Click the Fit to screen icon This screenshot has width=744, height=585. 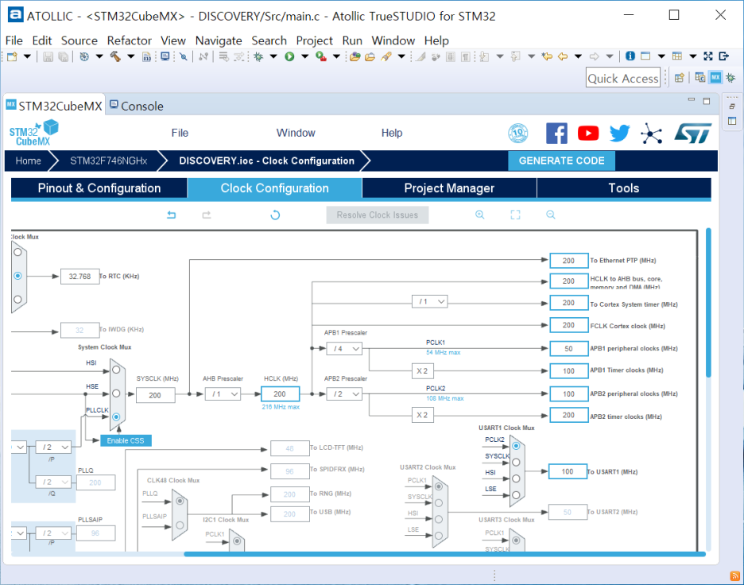coord(515,215)
